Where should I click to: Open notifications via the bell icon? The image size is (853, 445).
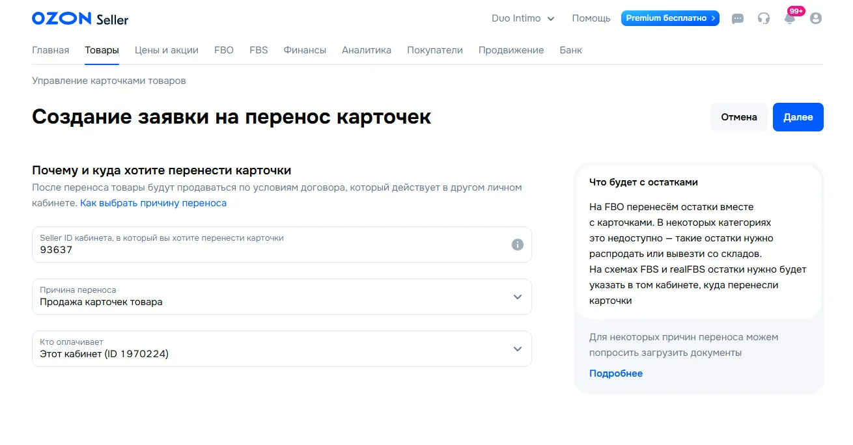pos(789,18)
